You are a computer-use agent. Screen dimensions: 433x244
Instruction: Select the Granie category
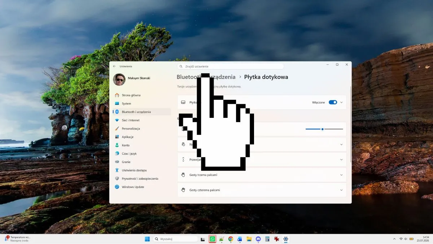click(x=141, y=162)
